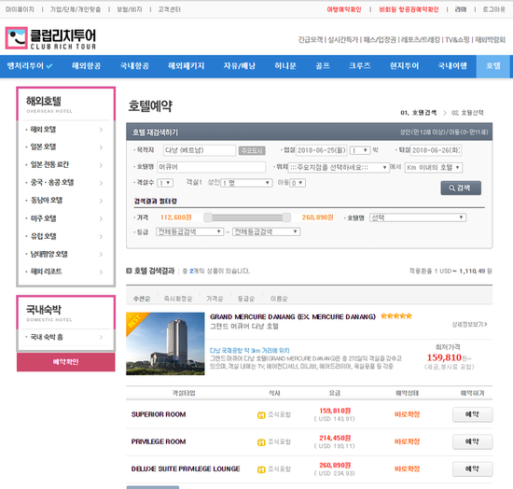Image resolution: width=513 pixels, height=489 pixels.
Task: Open 남태평양 호텔 in sidebar
Action: (x=49, y=254)
